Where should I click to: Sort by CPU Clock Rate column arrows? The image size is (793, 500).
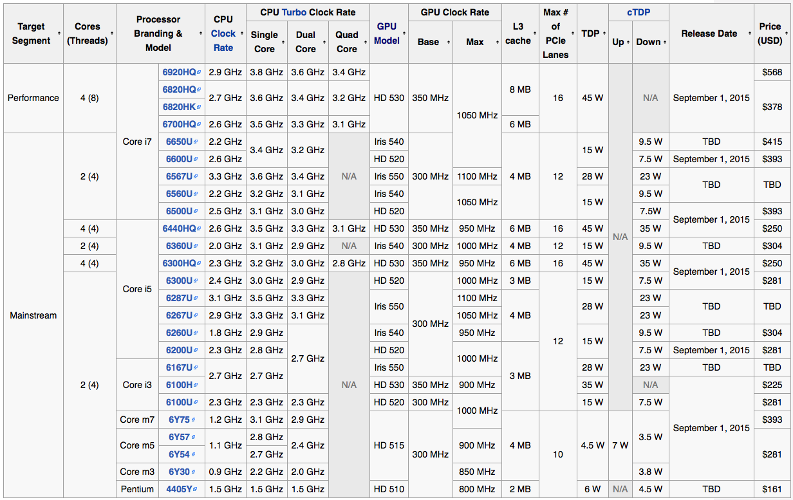(242, 33)
